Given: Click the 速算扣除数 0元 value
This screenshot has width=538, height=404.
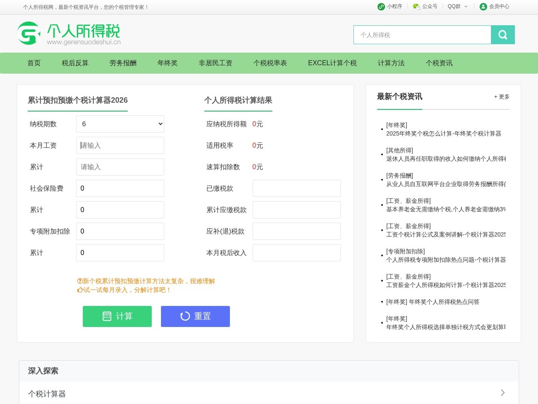Looking at the screenshot, I should pyautogui.click(x=258, y=167).
